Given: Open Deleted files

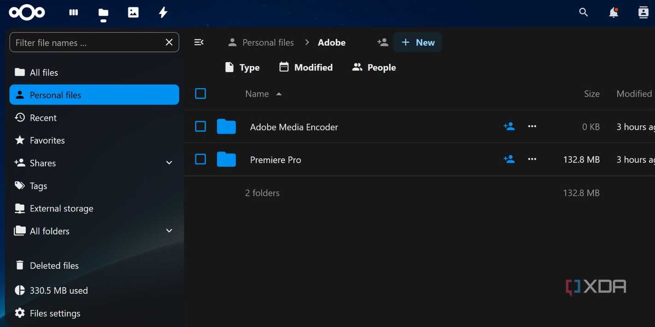Looking at the screenshot, I should (94, 265).
